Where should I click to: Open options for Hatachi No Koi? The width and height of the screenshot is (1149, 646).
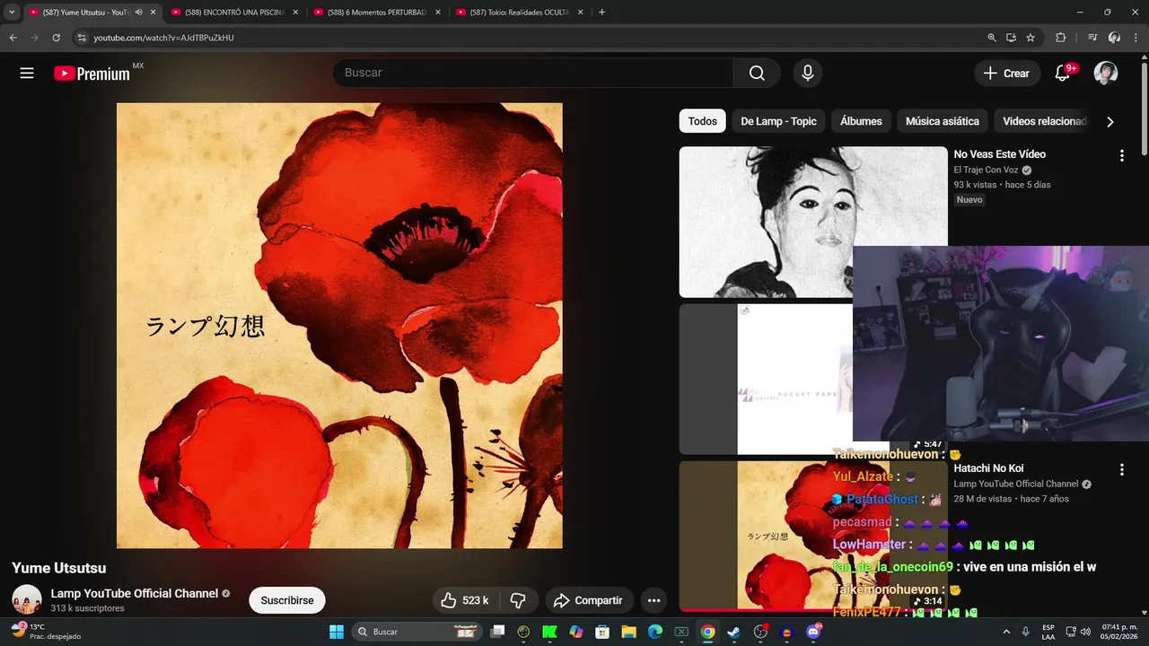click(1121, 469)
